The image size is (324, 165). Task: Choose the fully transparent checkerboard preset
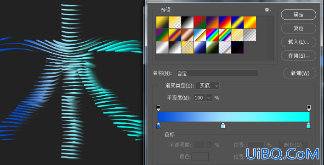click(250, 35)
